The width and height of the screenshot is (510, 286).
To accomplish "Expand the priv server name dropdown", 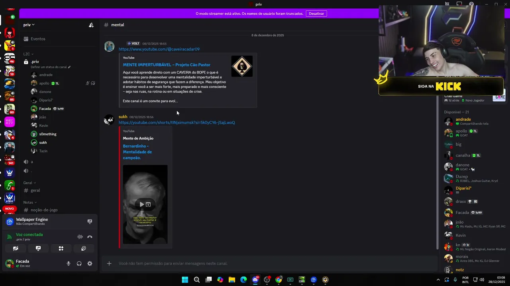I will tap(29, 25).
